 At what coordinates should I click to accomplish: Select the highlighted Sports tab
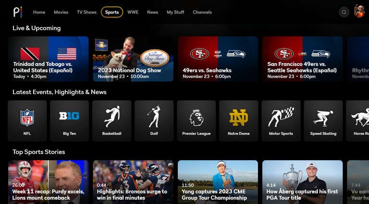112,12
